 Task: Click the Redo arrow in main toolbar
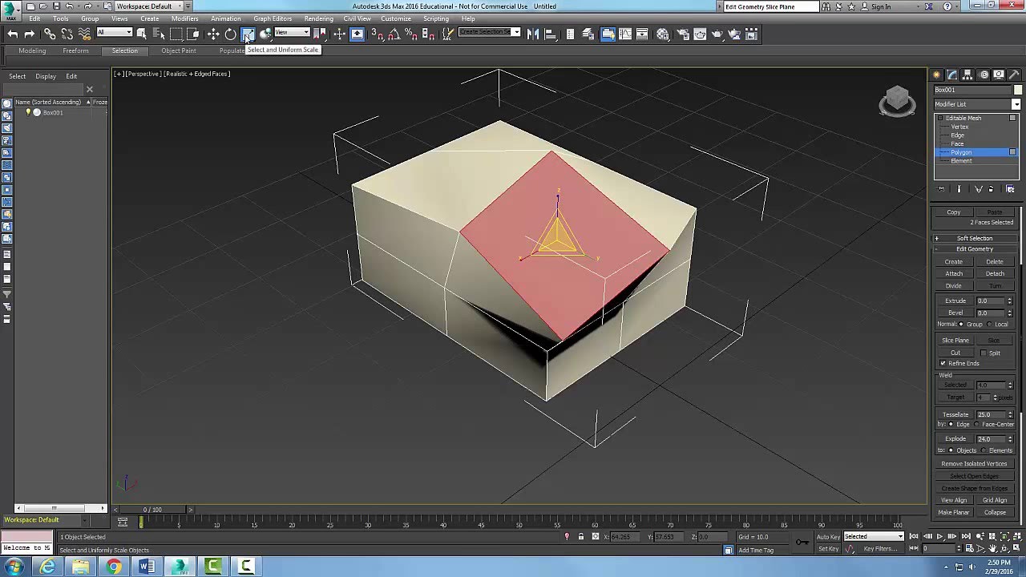(30, 34)
